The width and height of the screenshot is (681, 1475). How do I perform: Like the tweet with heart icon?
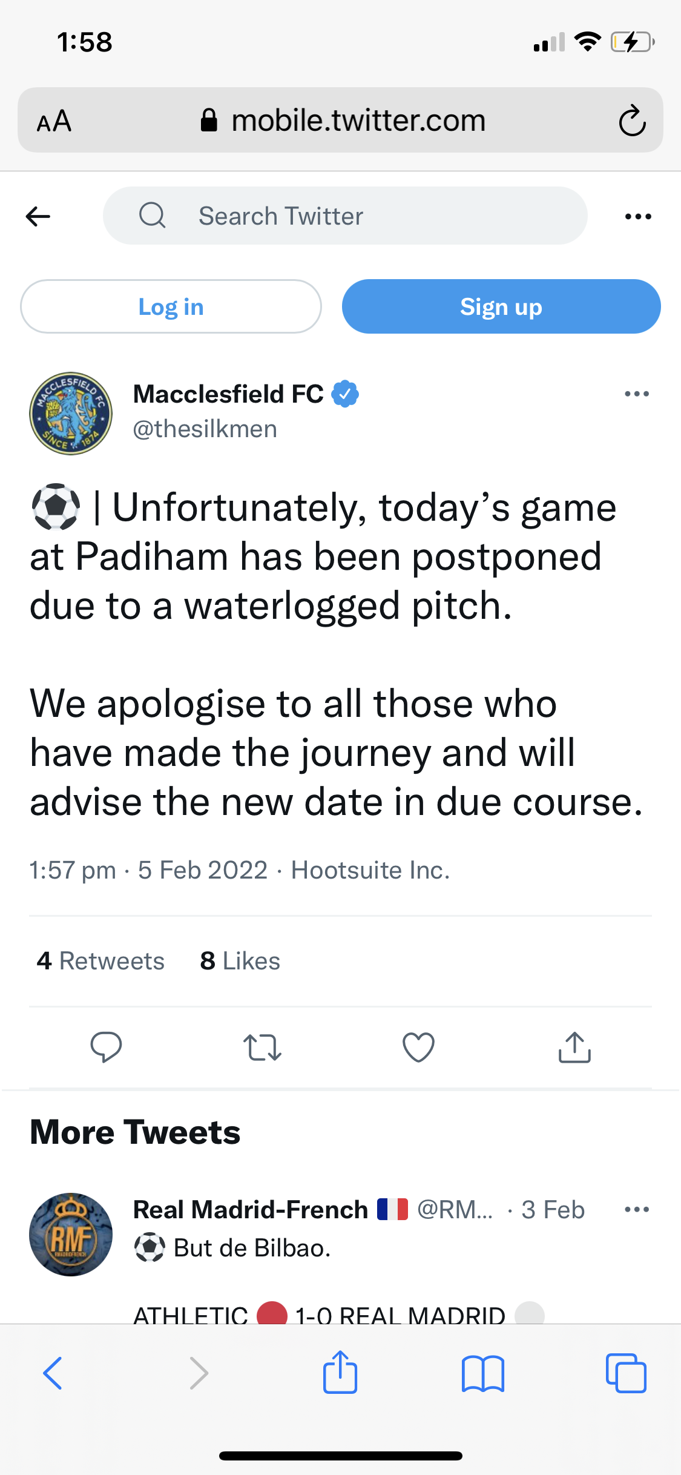point(418,1047)
